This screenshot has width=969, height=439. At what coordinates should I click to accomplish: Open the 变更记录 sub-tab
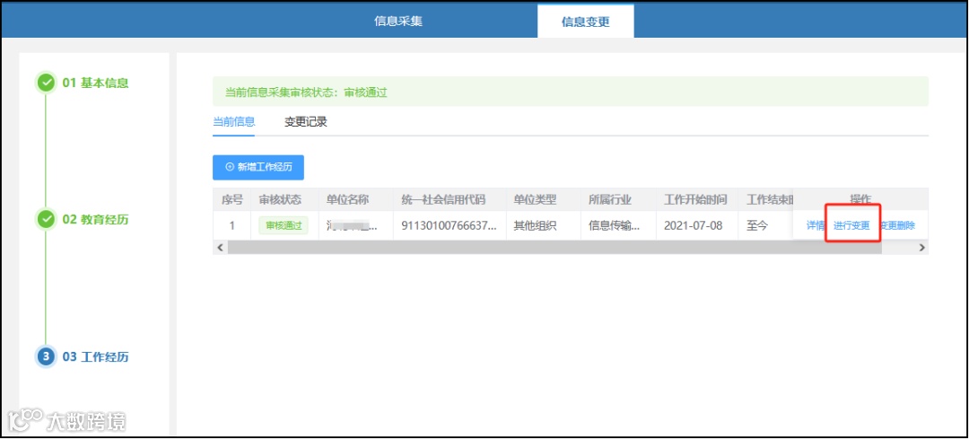click(305, 122)
